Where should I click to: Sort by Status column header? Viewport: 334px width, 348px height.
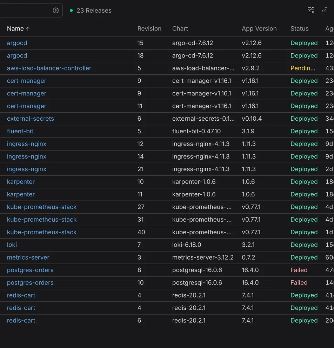[x=299, y=29]
